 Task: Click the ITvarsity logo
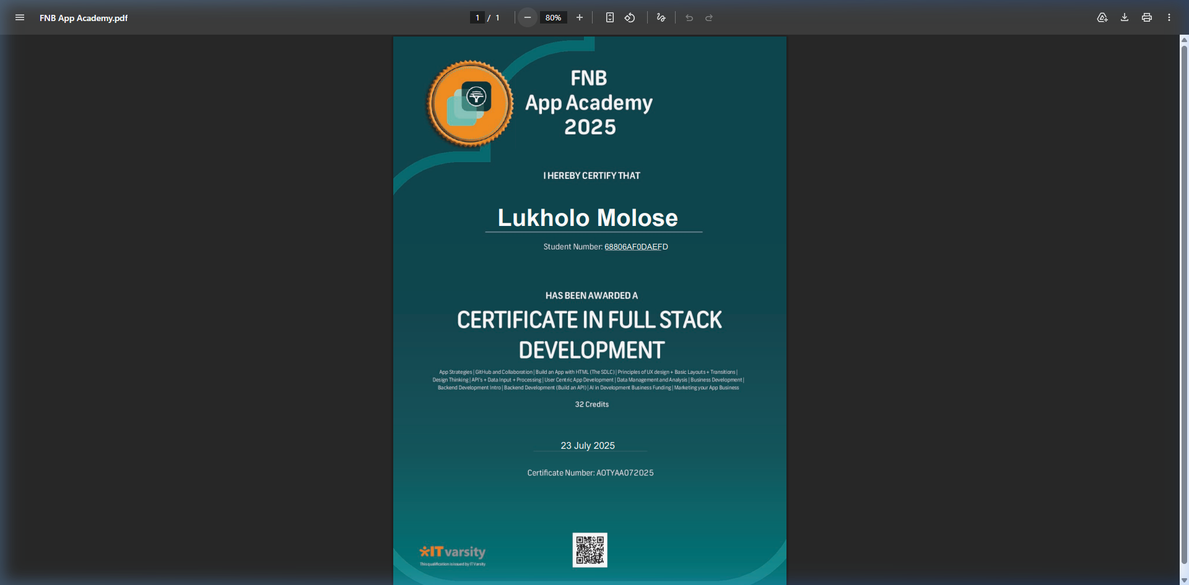453,552
